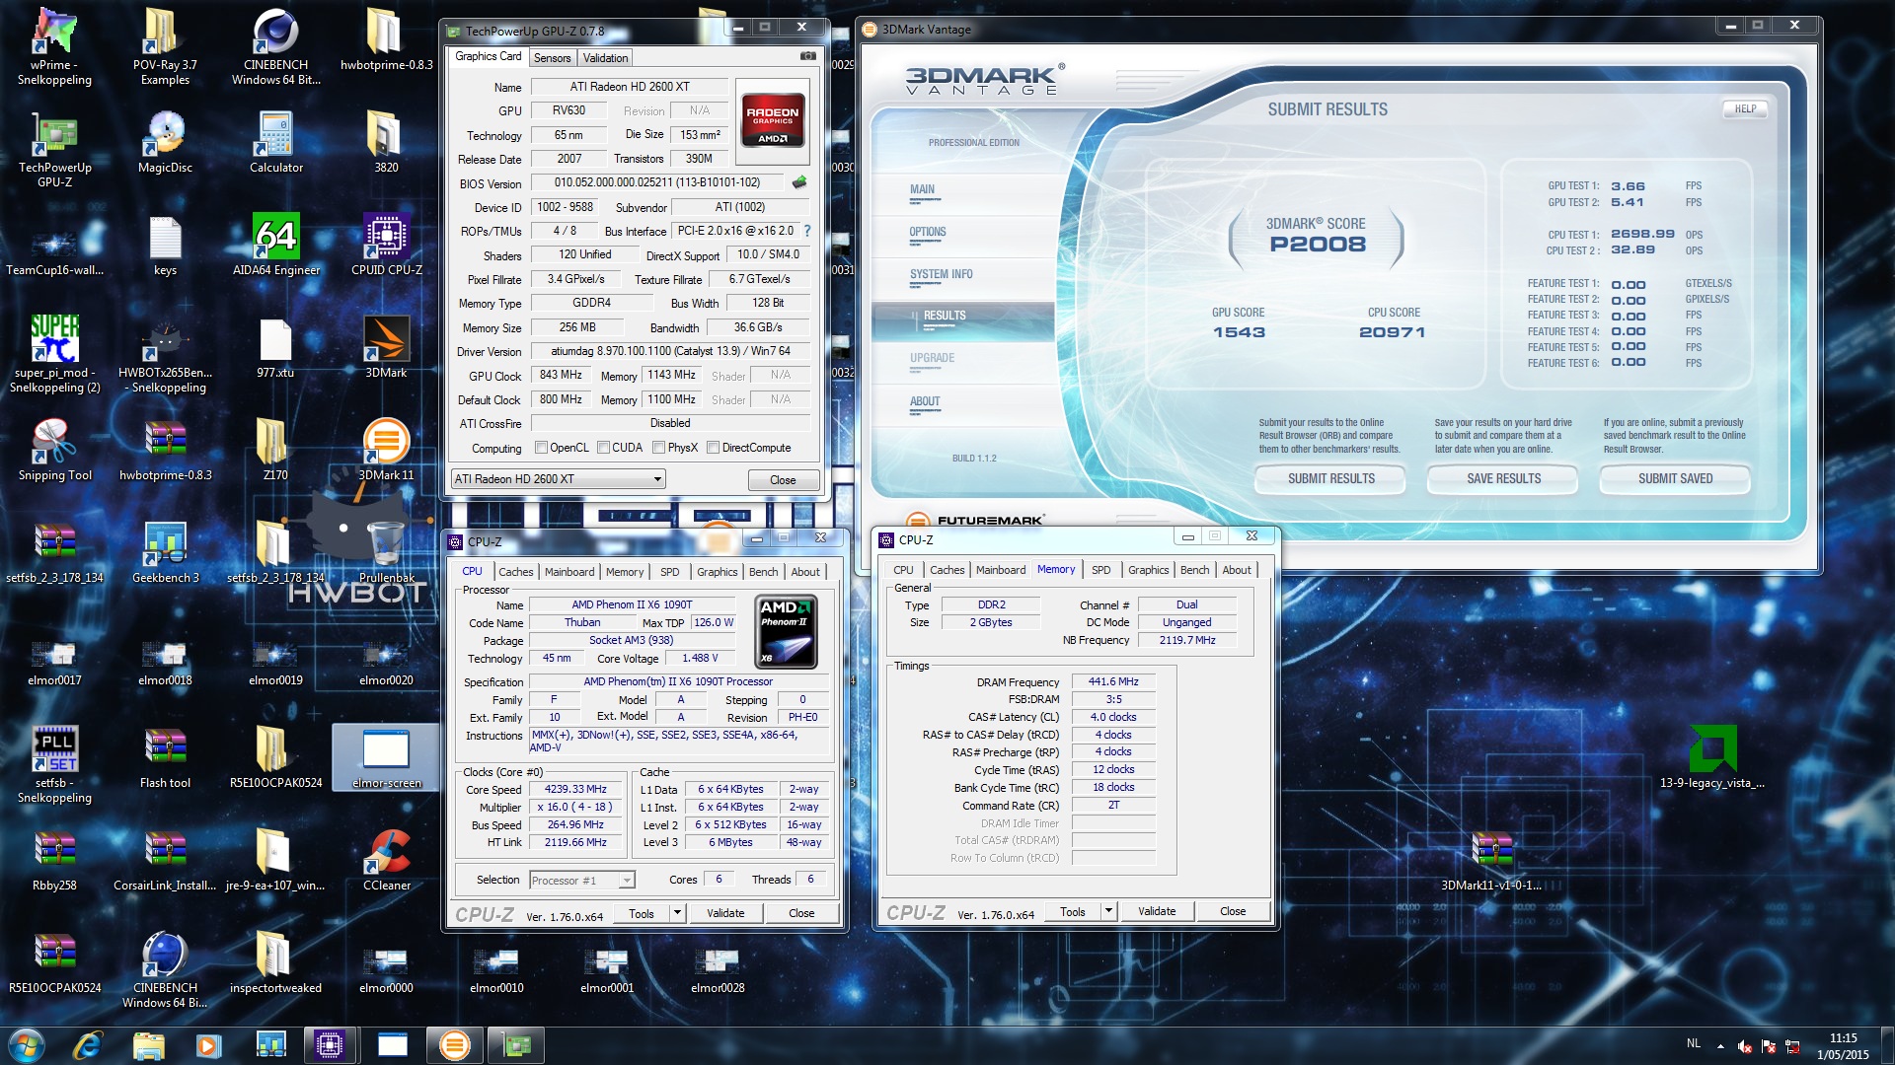Open Windows Explorer taskbar icon
The height and width of the screenshot is (1065, 1895).
point(148,1045)
